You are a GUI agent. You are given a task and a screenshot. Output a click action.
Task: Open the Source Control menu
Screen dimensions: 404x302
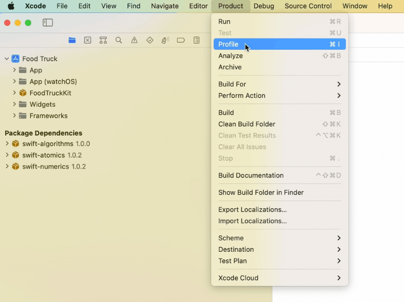click(x=308, y=6)
